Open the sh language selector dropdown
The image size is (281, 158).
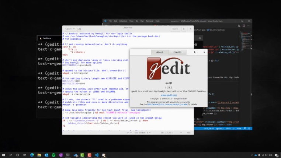(129, 132)
